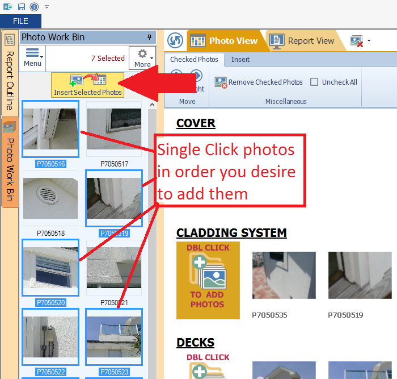Screen dimensions: 397x379
Task: Open the More gear options dropdown
Action: click(142, 58)
